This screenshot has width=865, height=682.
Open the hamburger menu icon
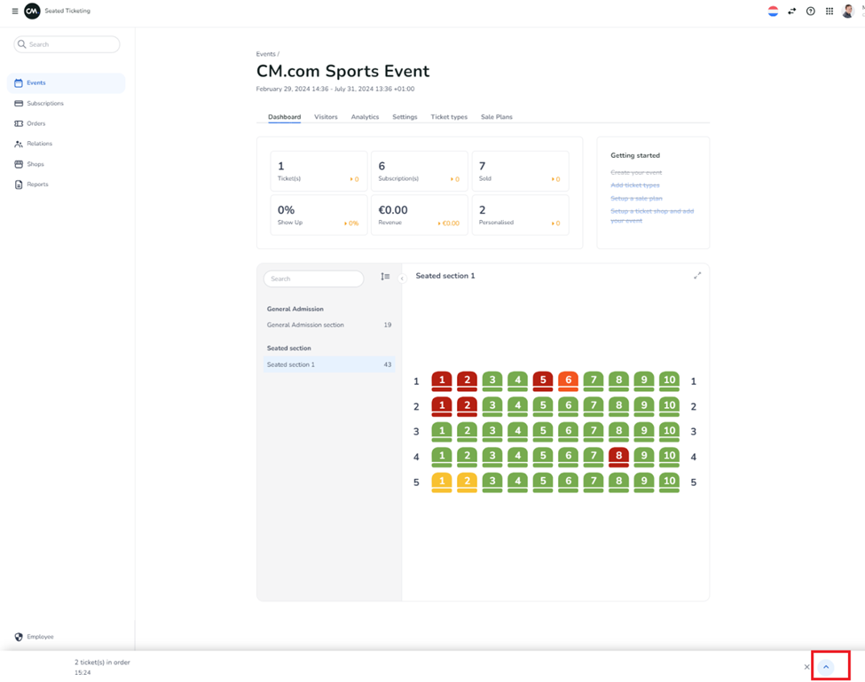(x=14, y=12)
